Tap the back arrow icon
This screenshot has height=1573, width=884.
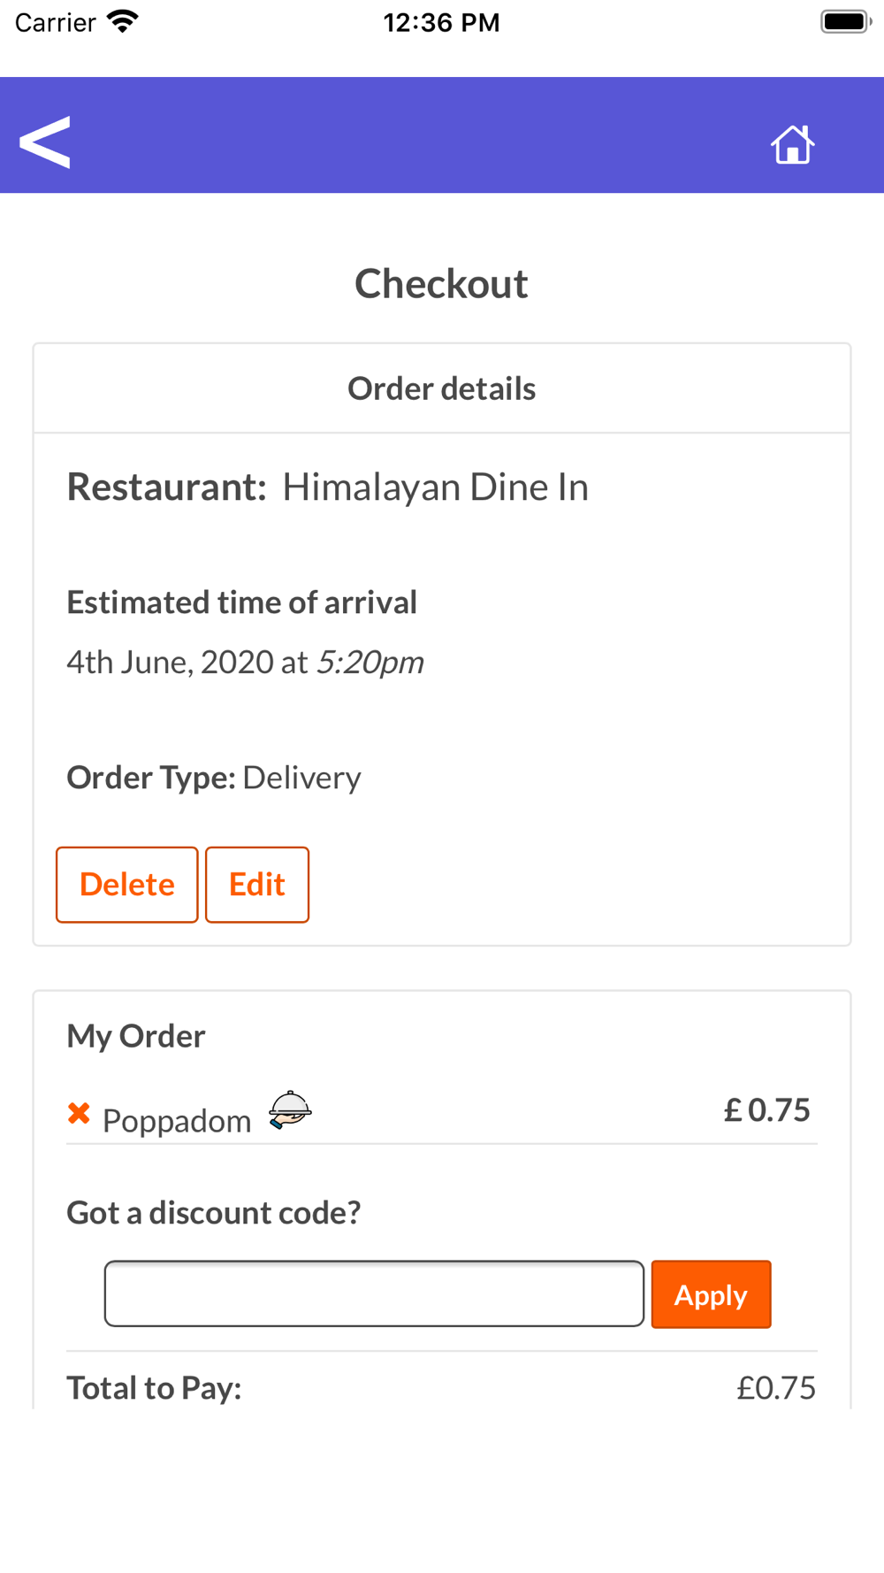(44, 142)
